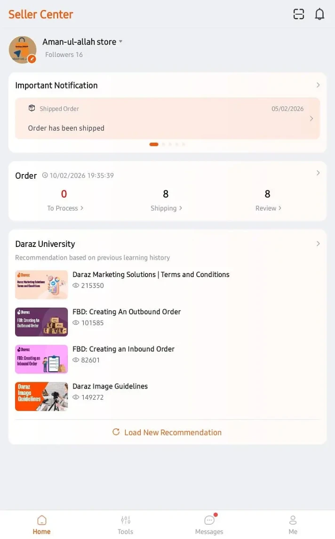Tap the Home tab icon
The height and width of the screenshot is (539, 335).
(x=41, y=520)
